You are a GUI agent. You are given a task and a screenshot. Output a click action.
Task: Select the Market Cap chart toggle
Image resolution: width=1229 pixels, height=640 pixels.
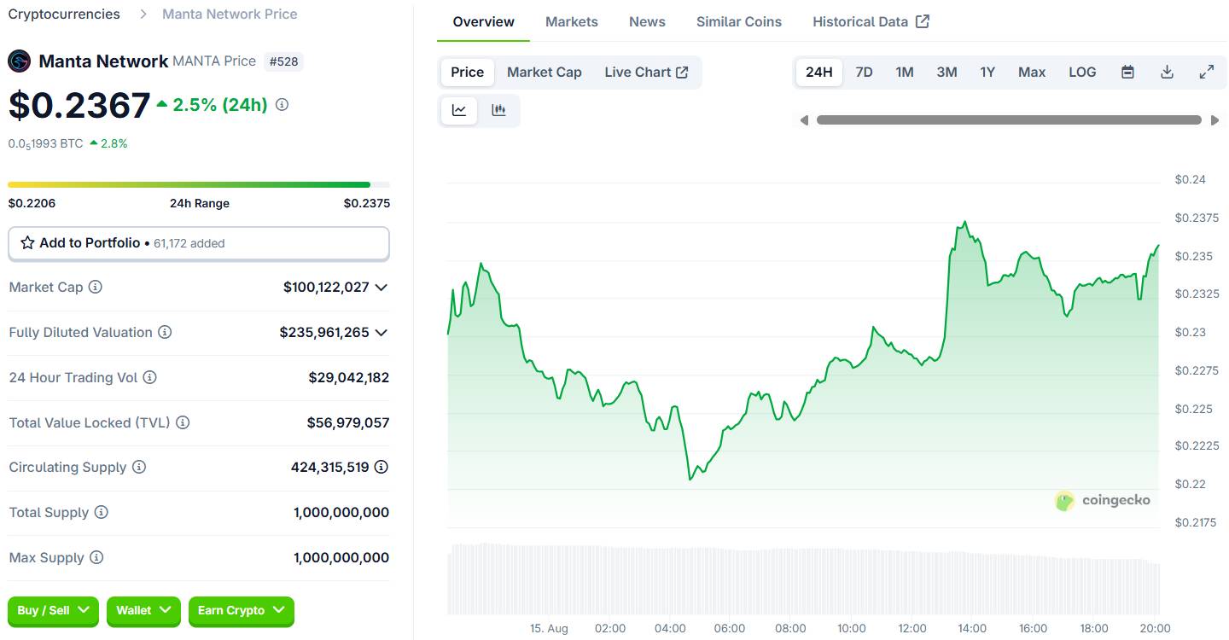click(545, 73)
